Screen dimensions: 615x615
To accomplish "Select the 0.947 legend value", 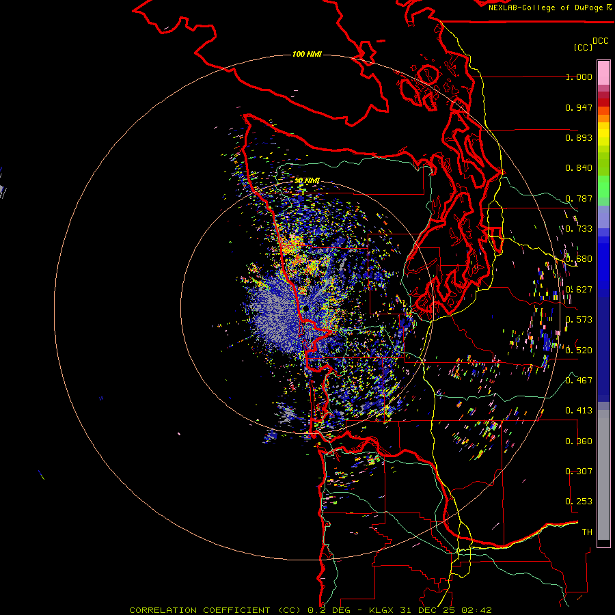I will point(579,107).
